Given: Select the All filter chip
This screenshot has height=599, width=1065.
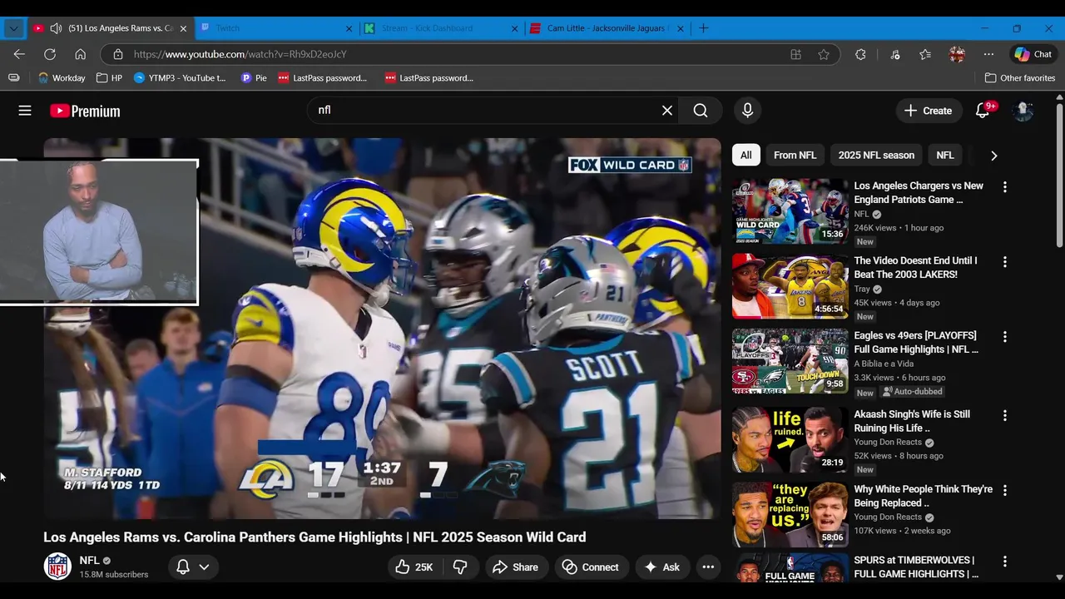Looking at the screenshot, I should coord(746,156).
